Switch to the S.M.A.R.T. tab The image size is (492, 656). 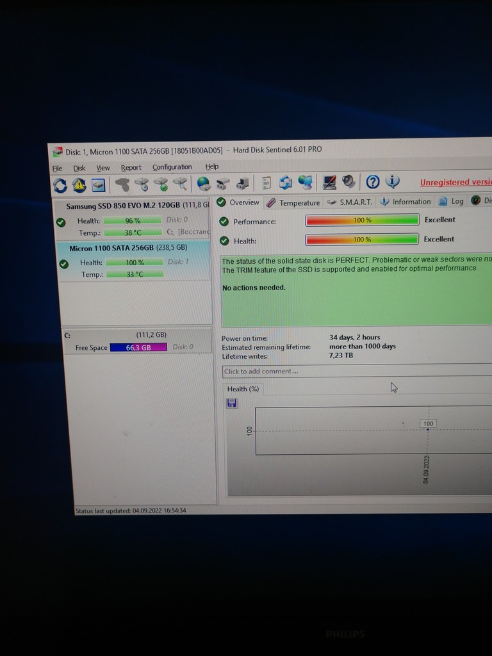point(350,202)
